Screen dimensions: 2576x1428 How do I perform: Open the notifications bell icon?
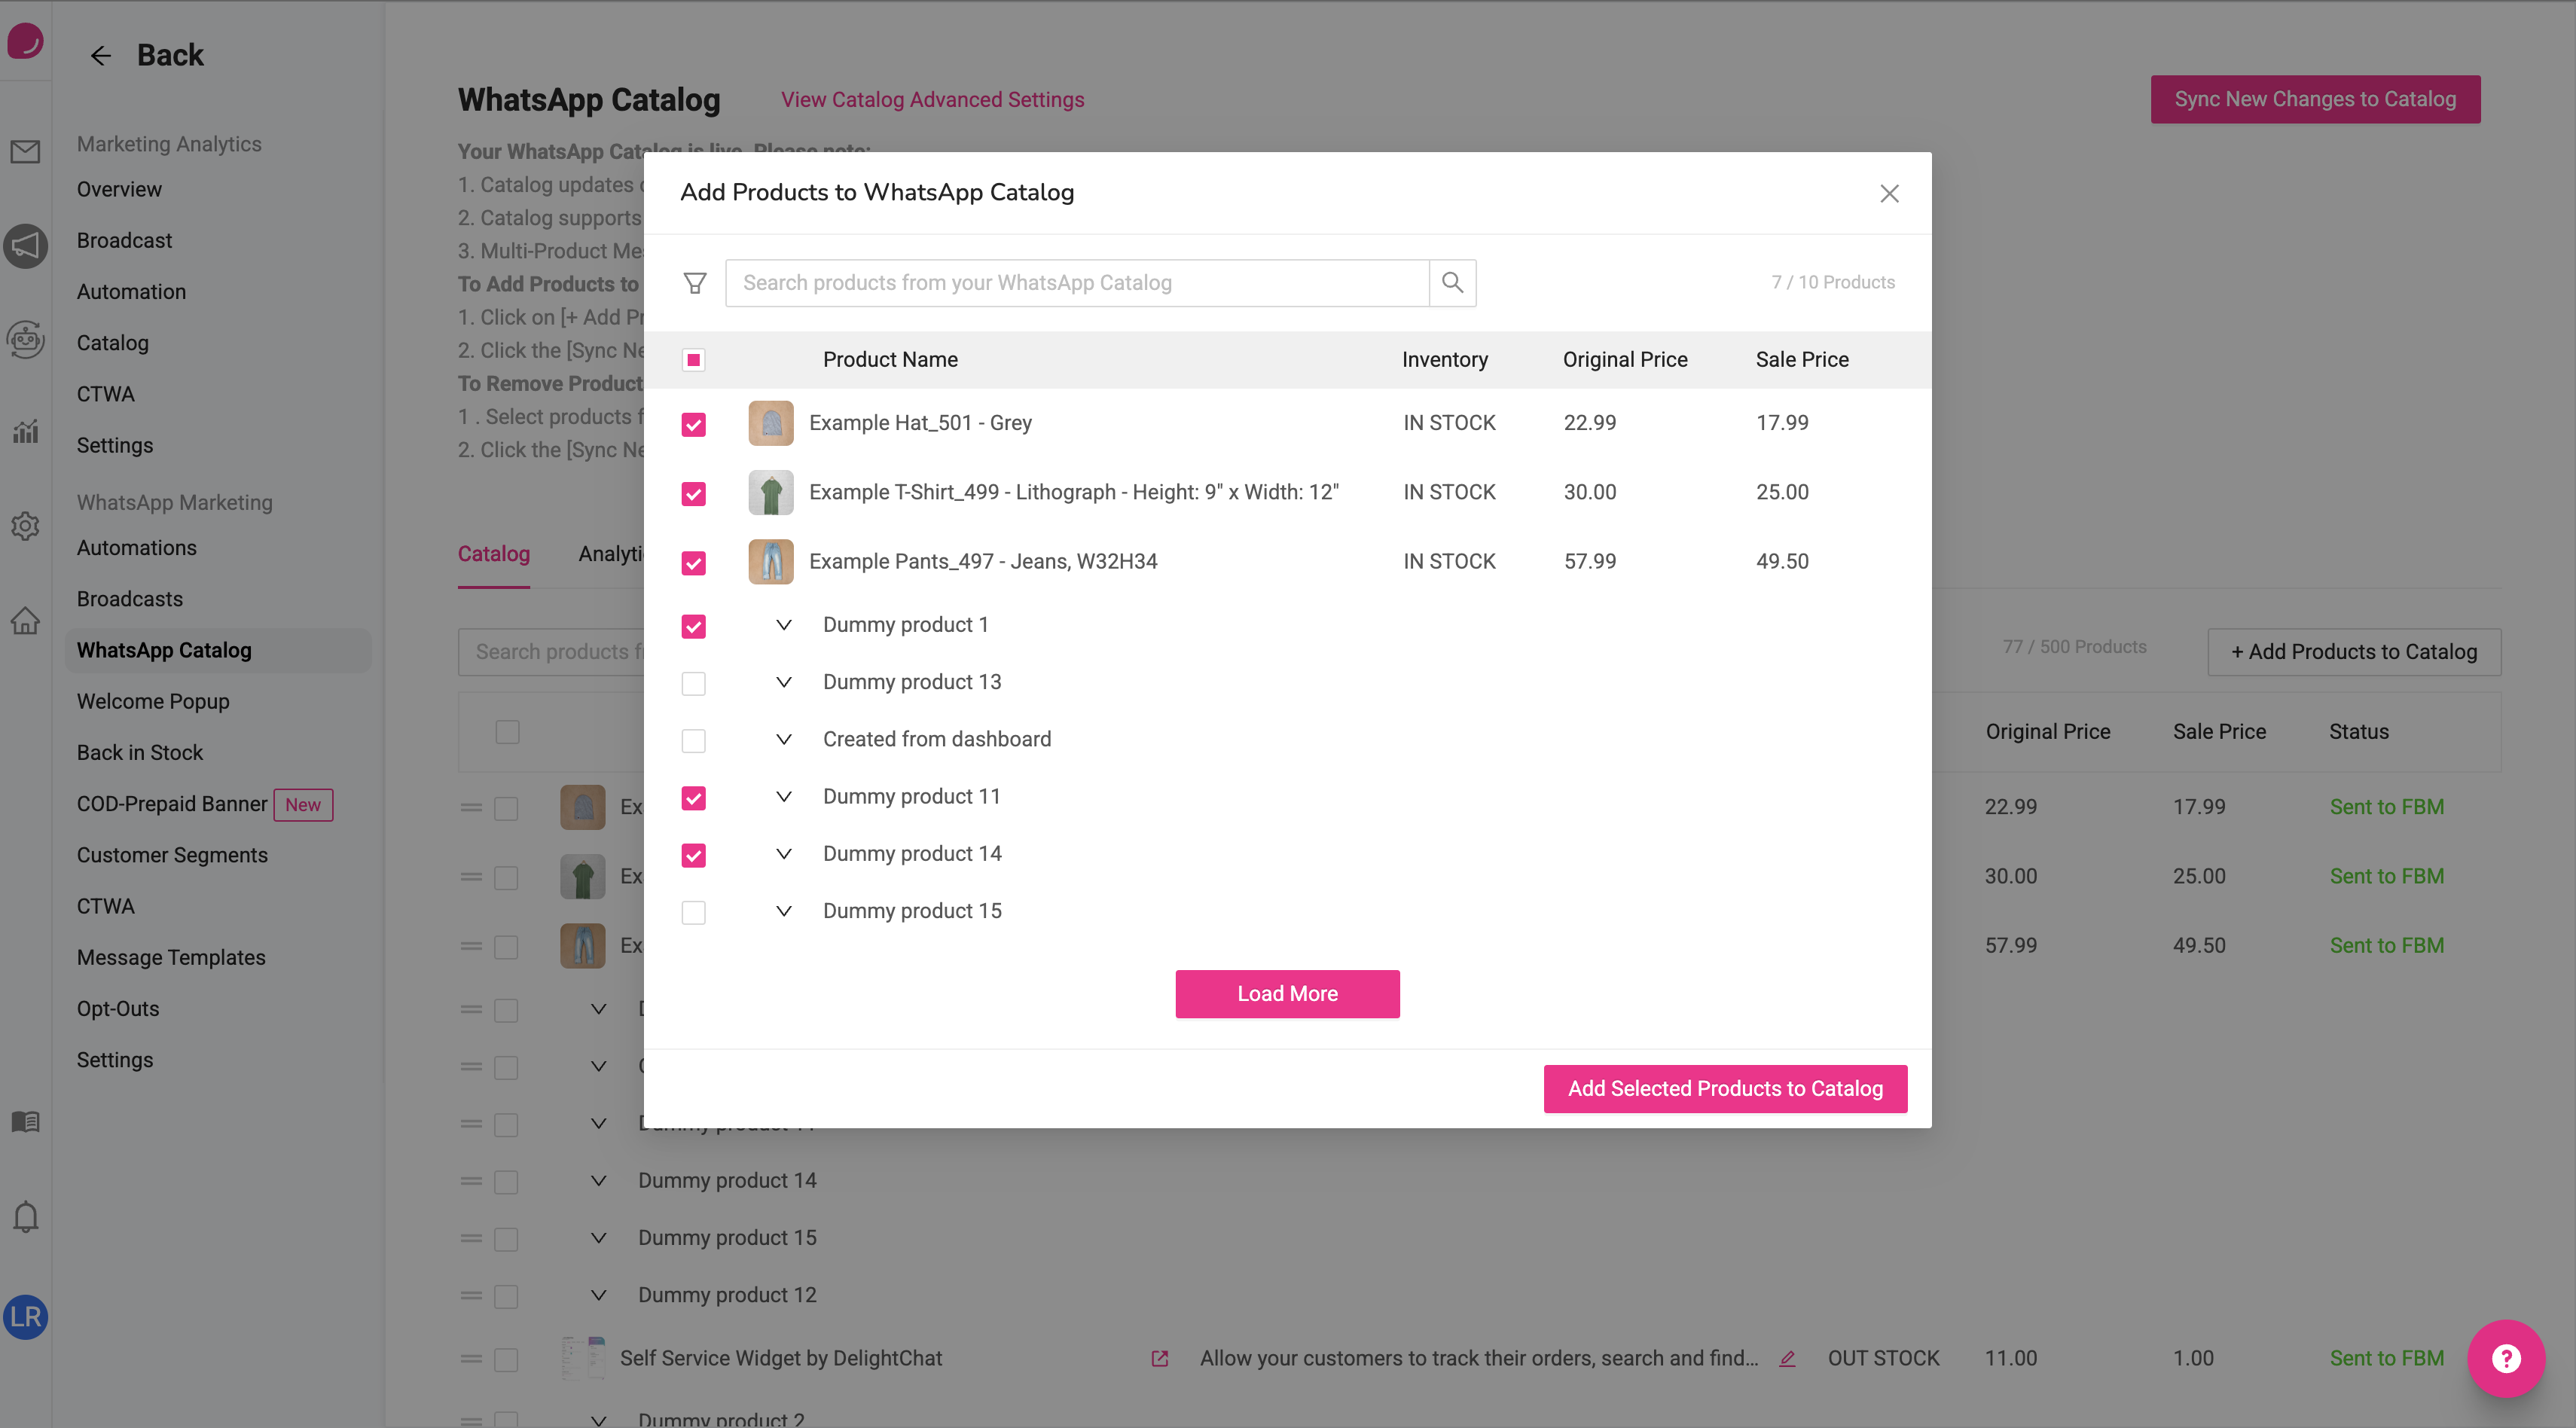25,1217
